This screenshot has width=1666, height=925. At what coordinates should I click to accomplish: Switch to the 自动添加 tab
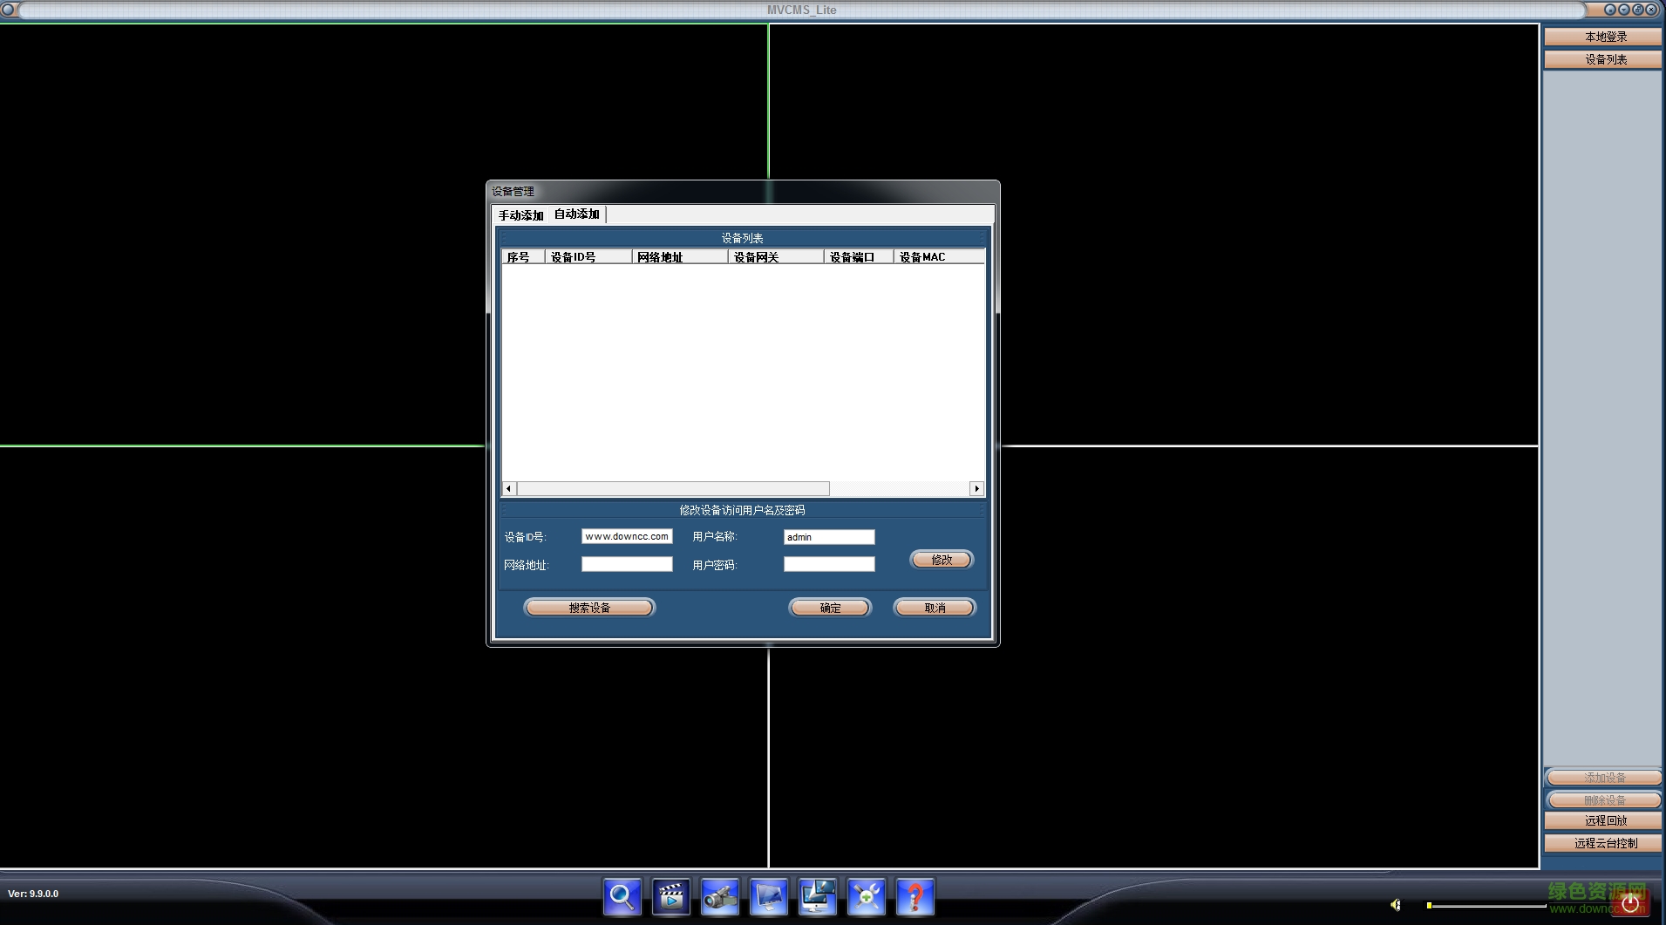click(576, 214)
